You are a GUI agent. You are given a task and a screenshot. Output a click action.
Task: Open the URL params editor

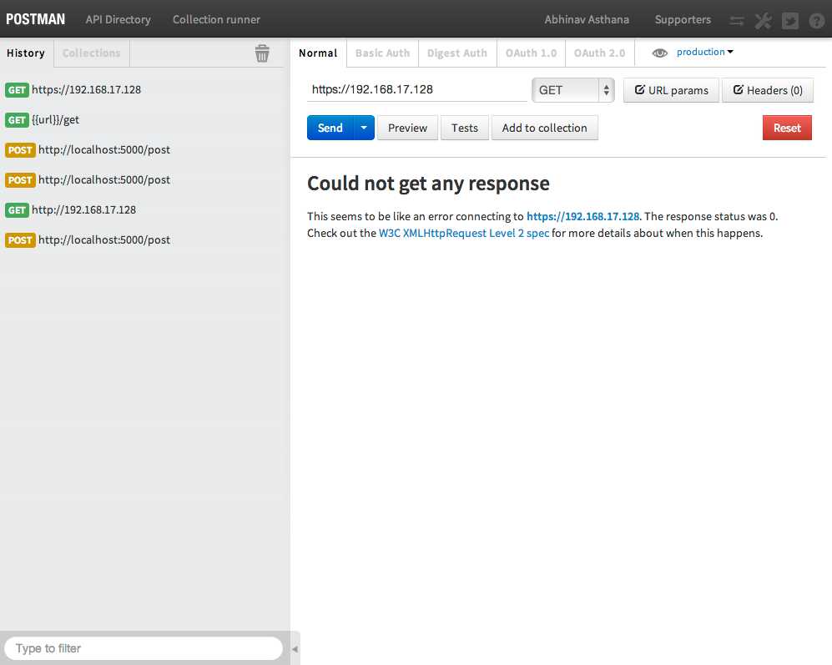[671, 90]
